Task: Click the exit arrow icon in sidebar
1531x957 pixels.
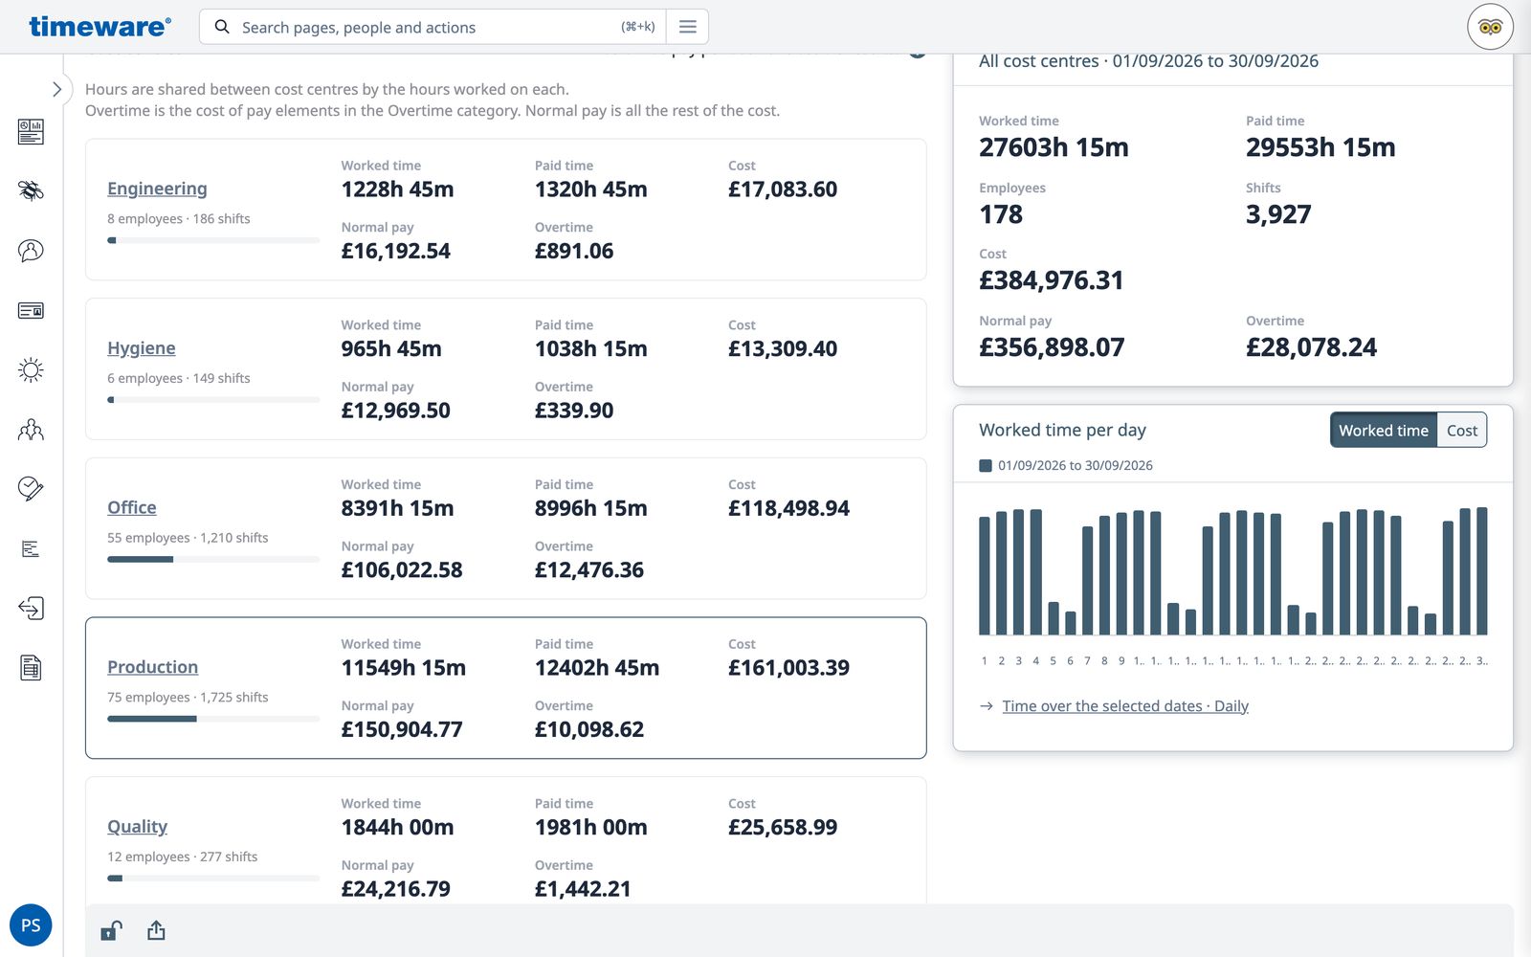Action: pos(31,609)
